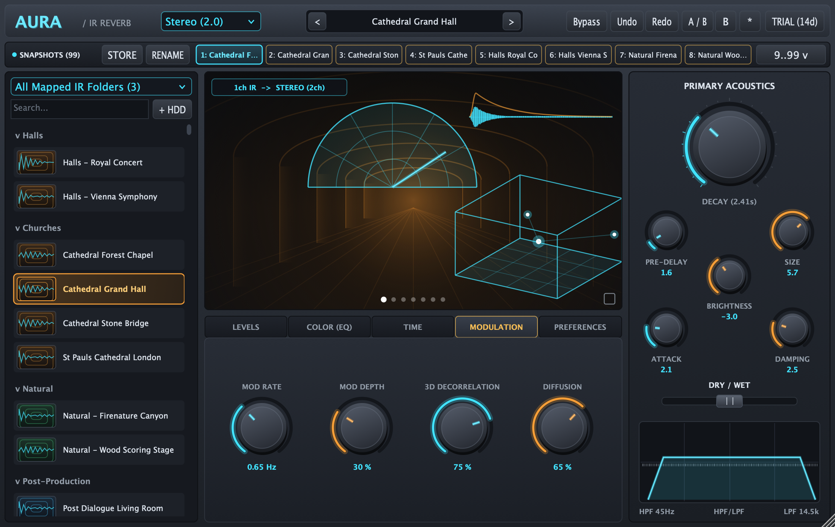Click the Cathedral Forest Chapel waveform icon

(x=36, y=255)
